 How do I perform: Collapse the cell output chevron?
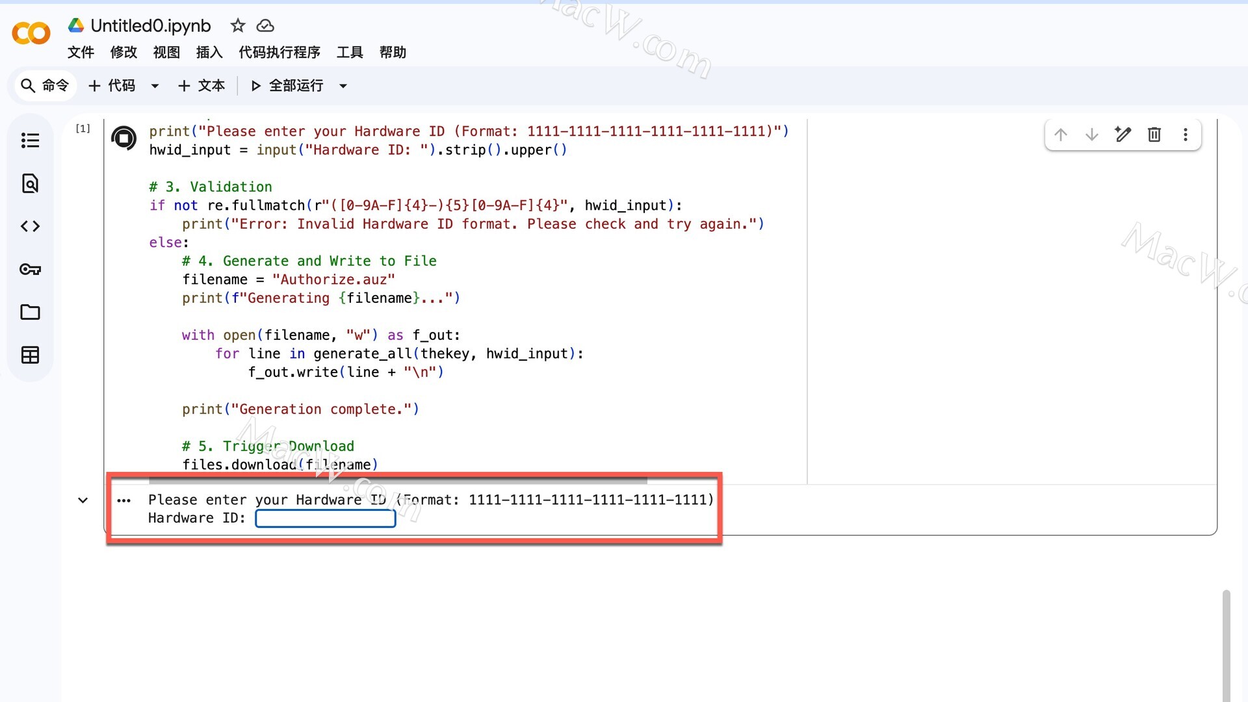pos(83,500)
